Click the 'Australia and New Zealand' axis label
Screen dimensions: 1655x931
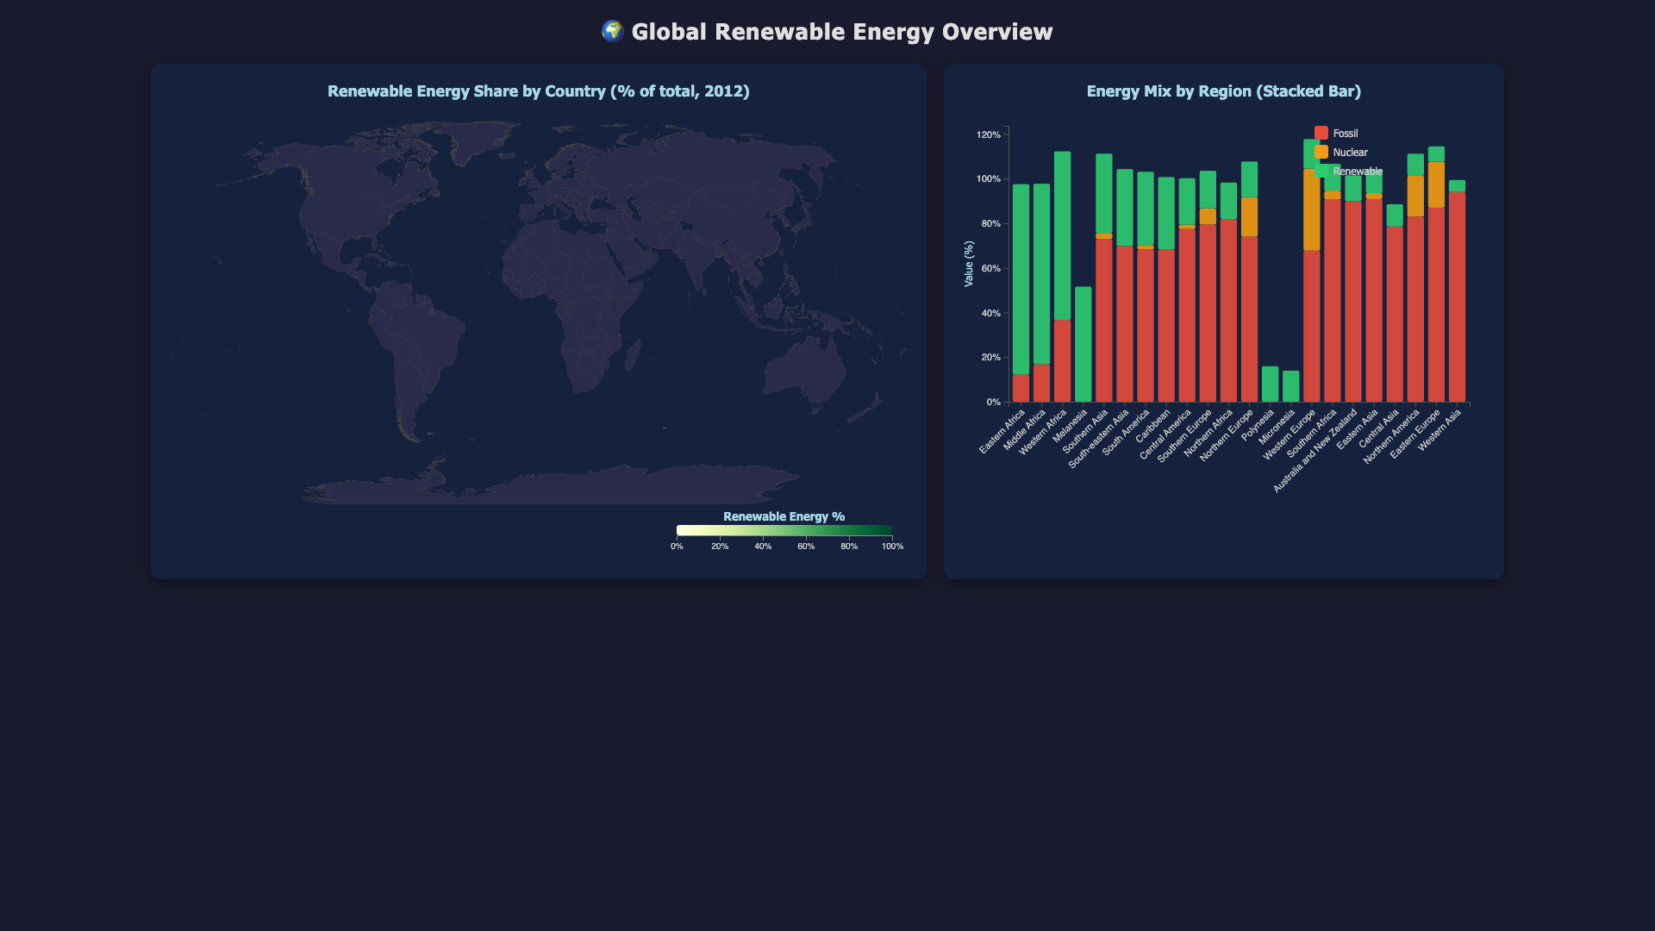(x=1315, y=451)
